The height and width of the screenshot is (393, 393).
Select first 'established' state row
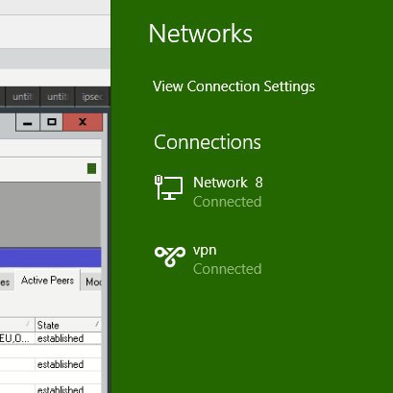point(61,338)
